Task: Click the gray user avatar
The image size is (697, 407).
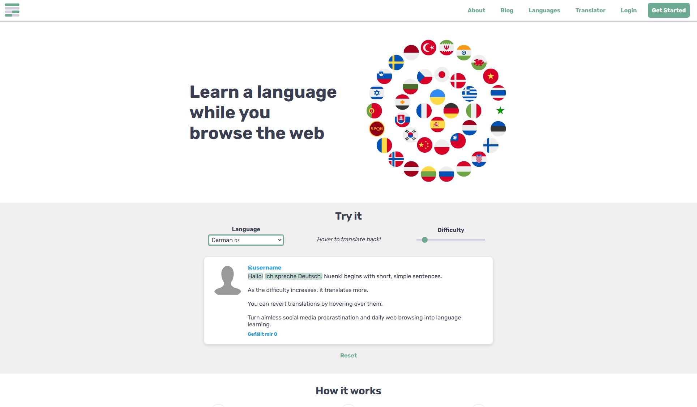Action: point(227,280)
